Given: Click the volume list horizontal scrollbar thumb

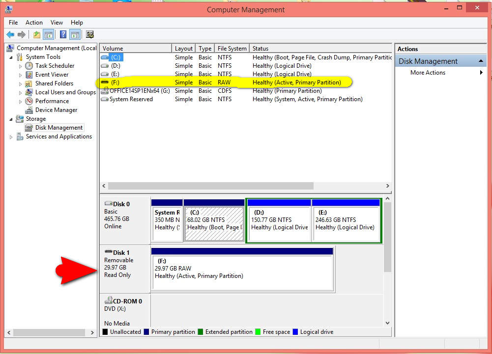Looking at the screenshot, I should coord(210,186).
